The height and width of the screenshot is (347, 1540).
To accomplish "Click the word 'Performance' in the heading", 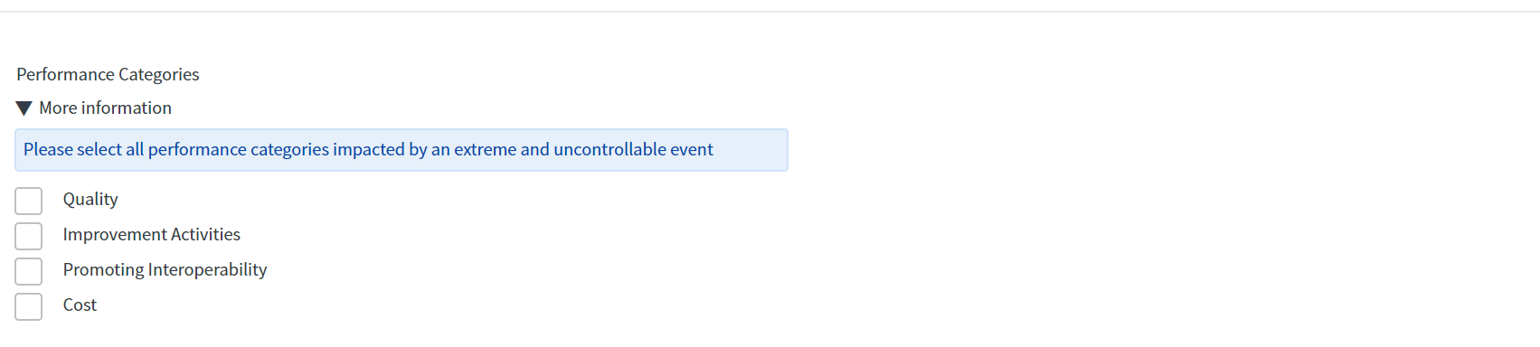I will click(x=65, y=74).
